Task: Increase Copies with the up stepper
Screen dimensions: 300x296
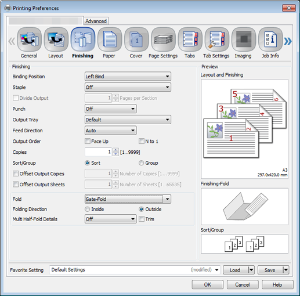Action: coord(115,150)
